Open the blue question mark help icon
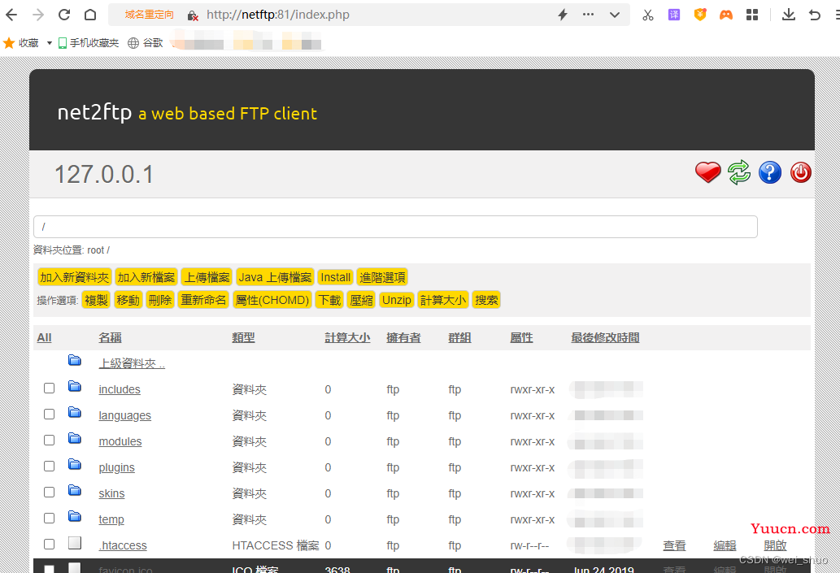This screenshot has height=573, width=840. pos(770,172)
